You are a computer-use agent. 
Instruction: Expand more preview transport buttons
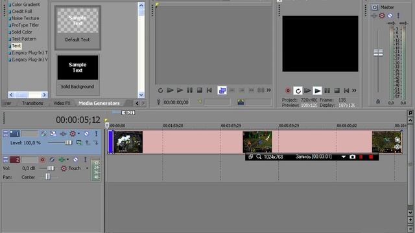(354, 91)
